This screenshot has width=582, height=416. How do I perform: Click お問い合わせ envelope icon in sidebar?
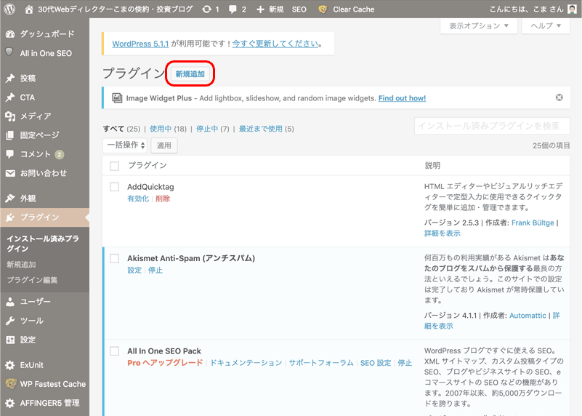point(10,173)
